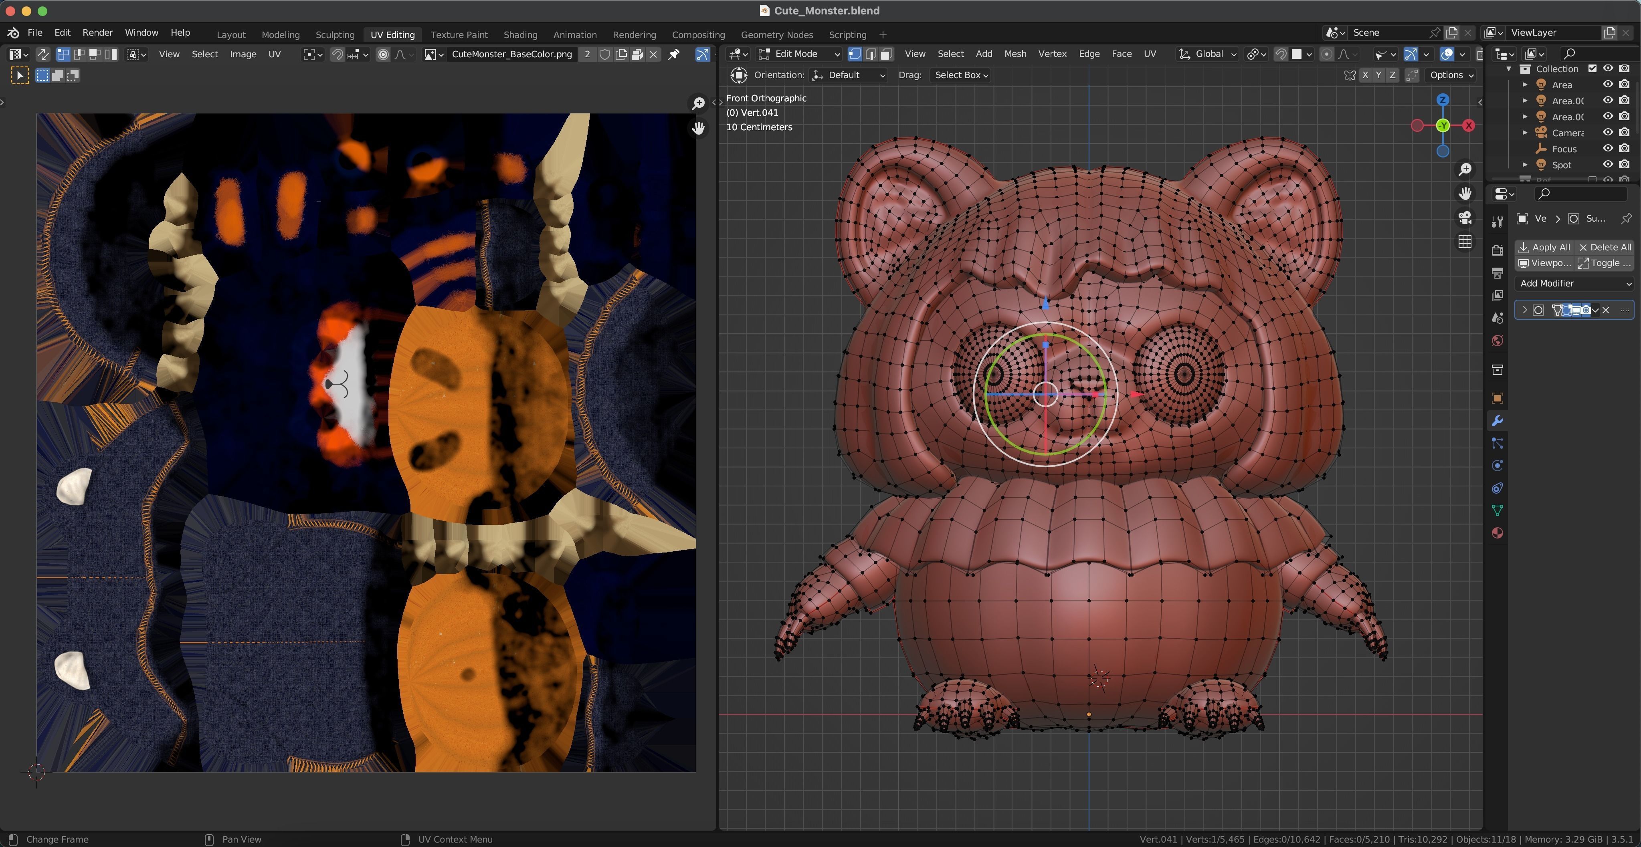The height and width of the screenshot is (847, 1641).
Task: Click the Apply All button
Action: tap(1544, 247)
